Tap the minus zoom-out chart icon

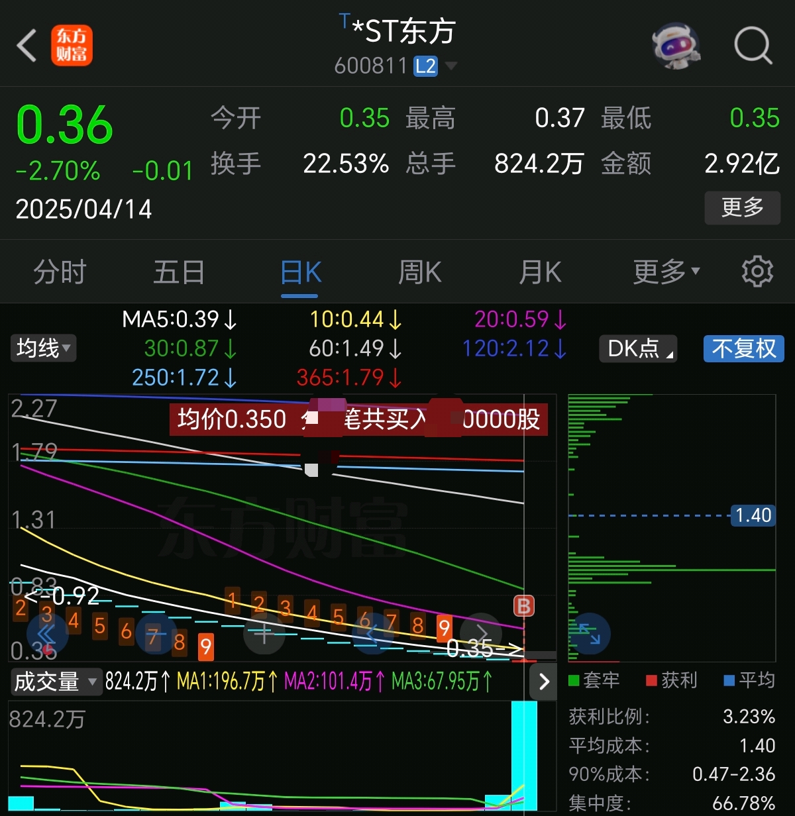pos(156,634)
